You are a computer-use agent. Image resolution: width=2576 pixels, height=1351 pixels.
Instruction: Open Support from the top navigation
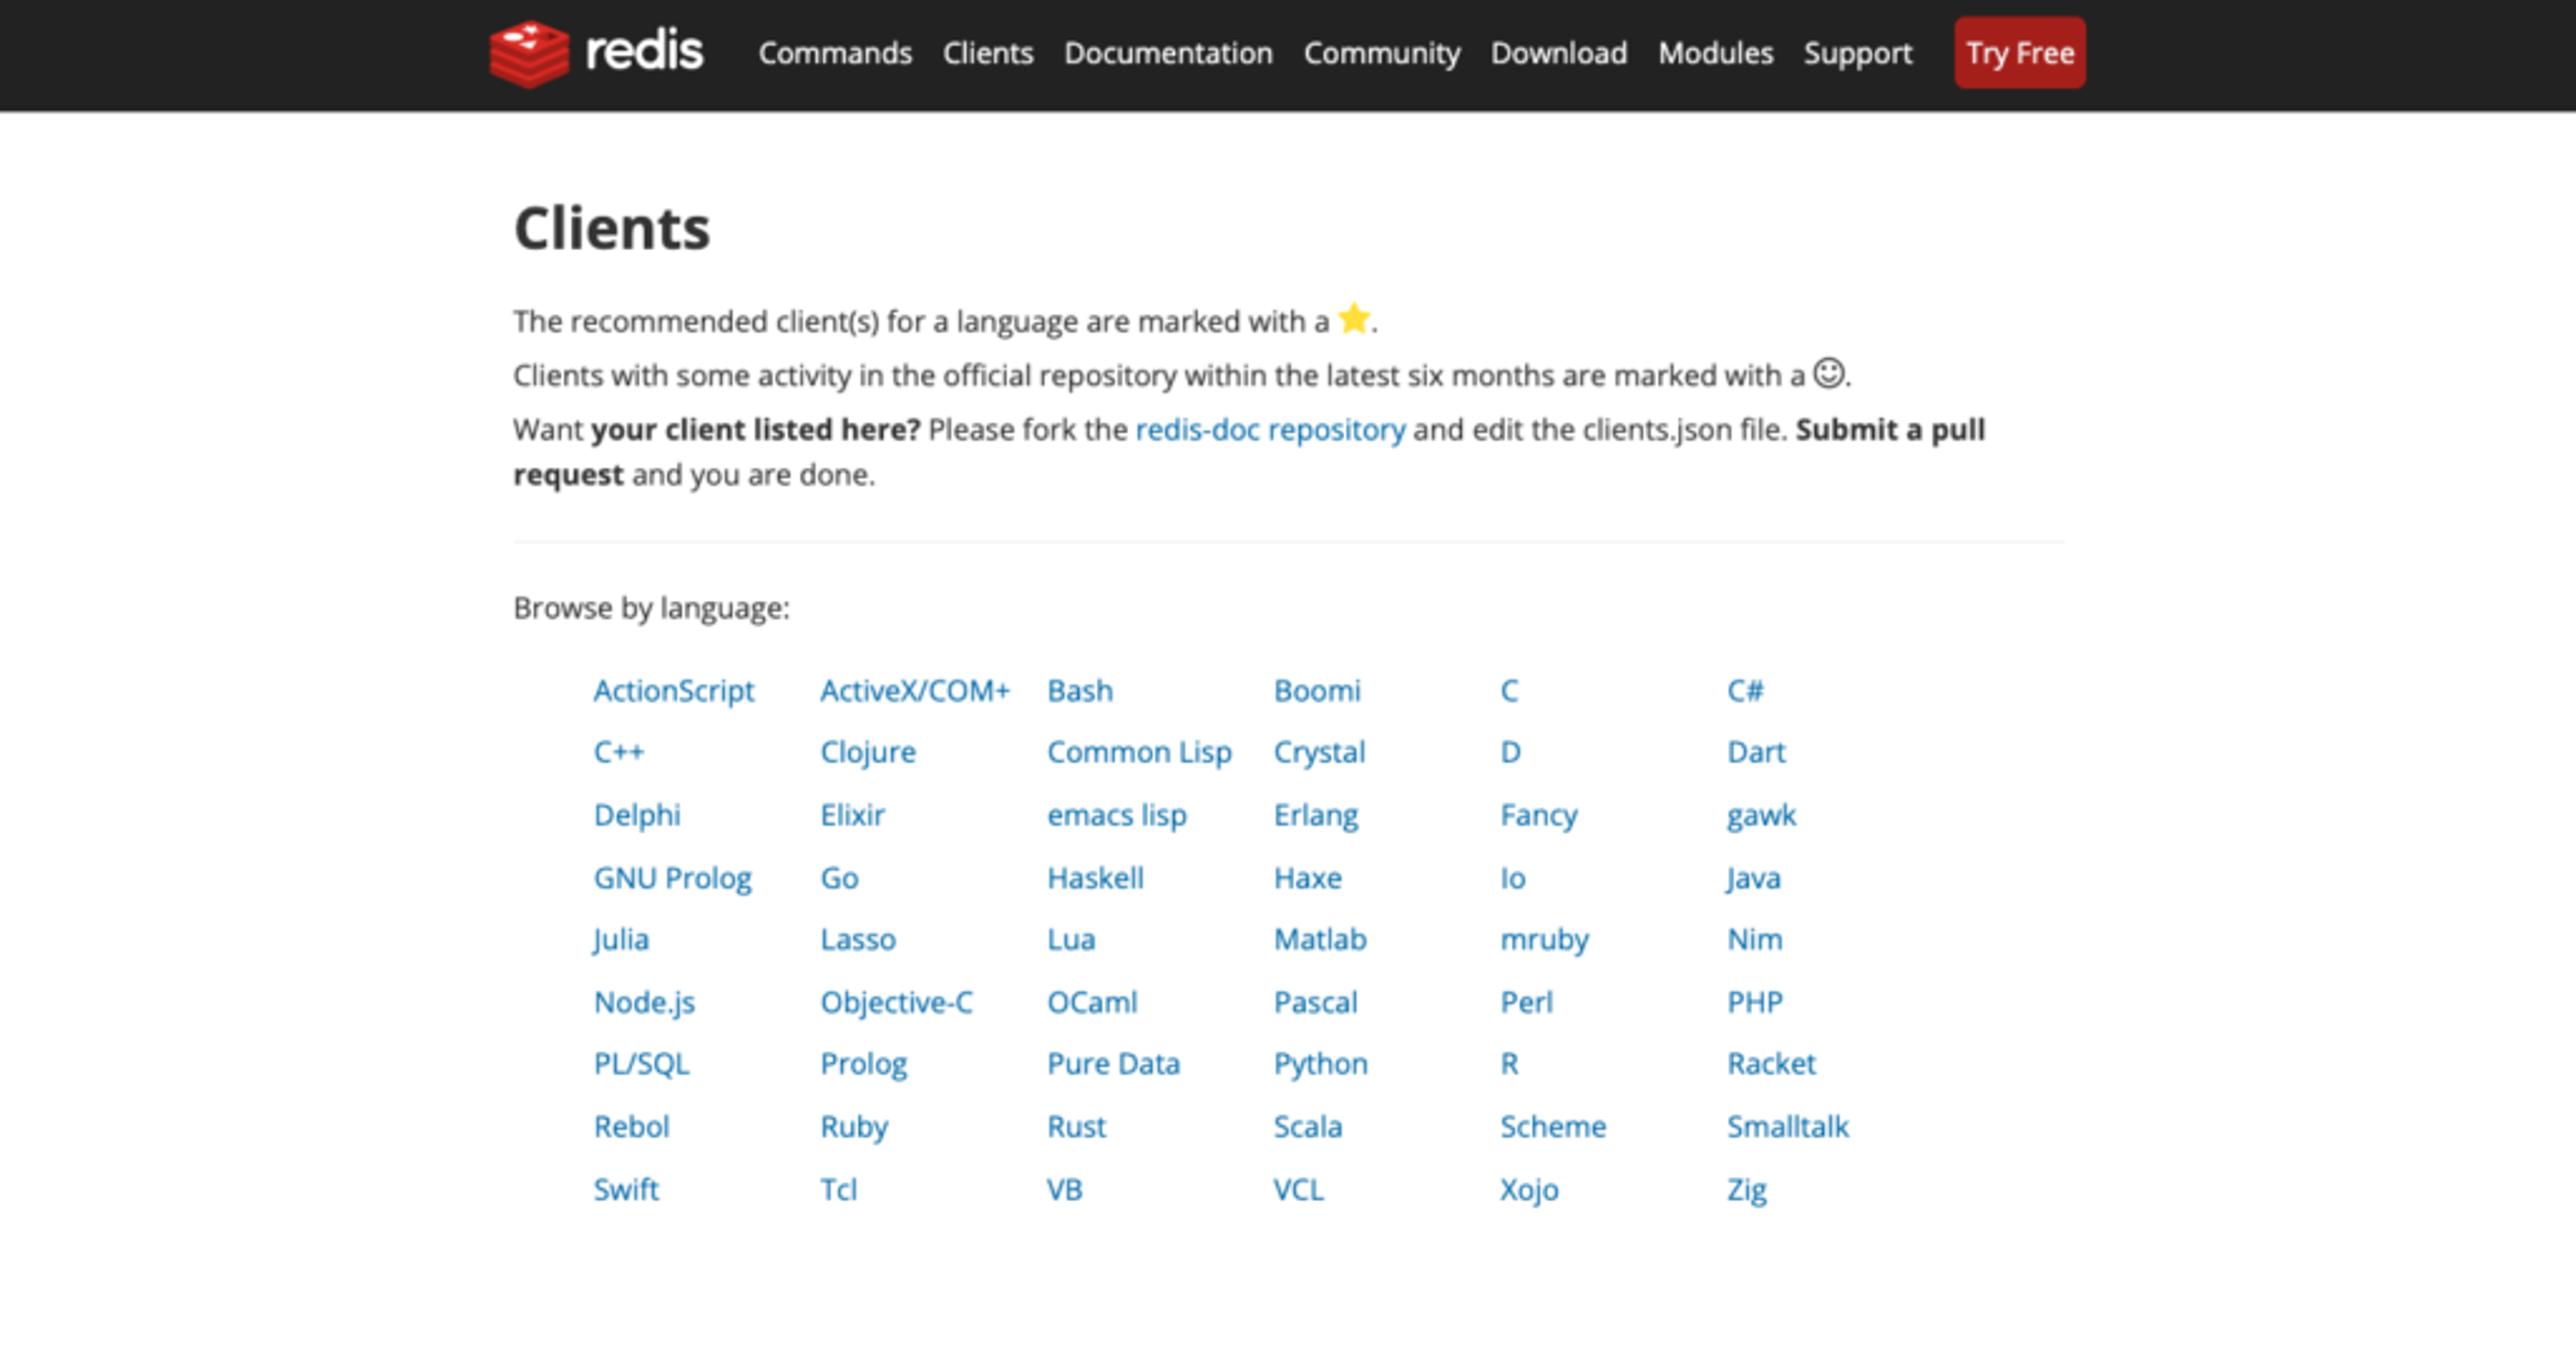click(x=1858, y=53)
